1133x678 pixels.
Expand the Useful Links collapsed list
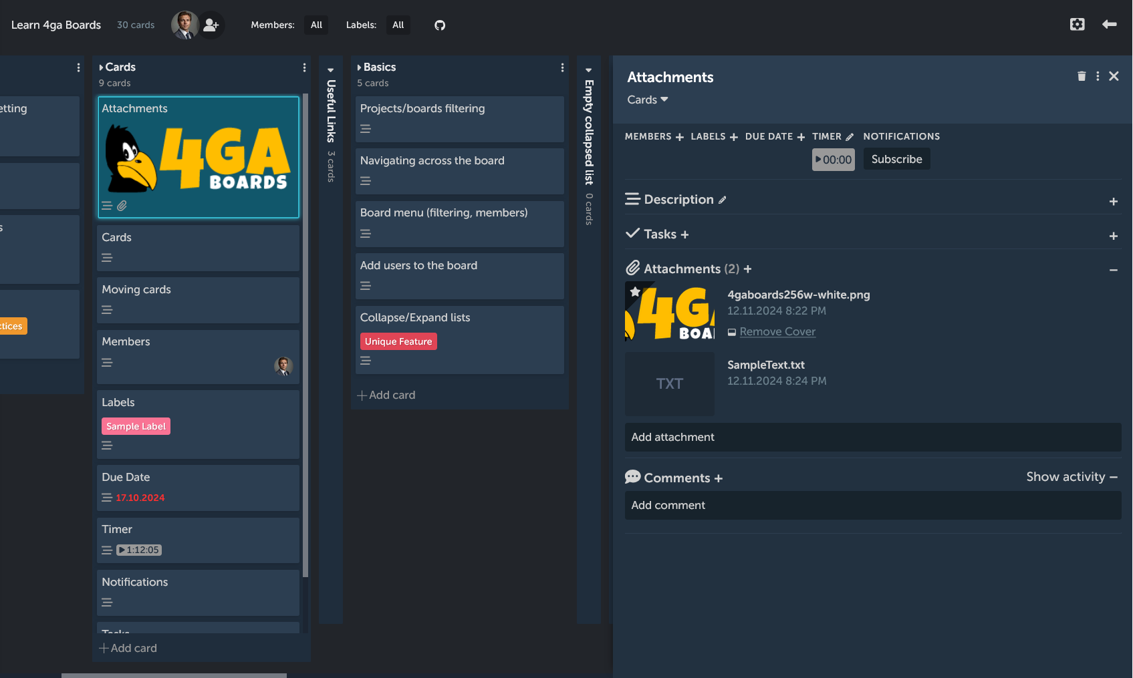(x=331, y=69)
